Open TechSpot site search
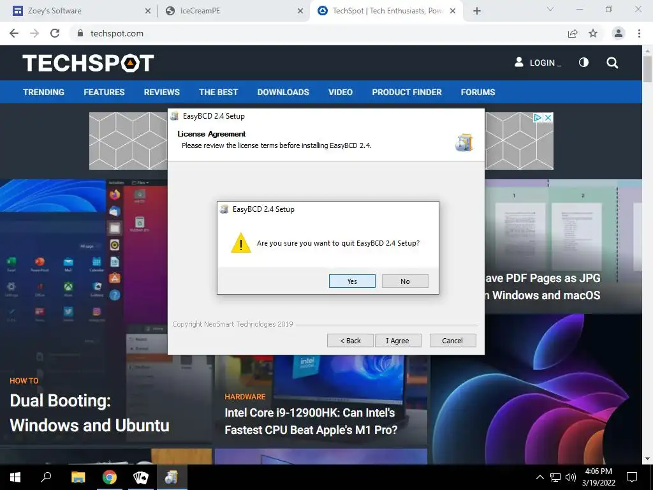This screenshot has width=653, height=490. [612, 63]
